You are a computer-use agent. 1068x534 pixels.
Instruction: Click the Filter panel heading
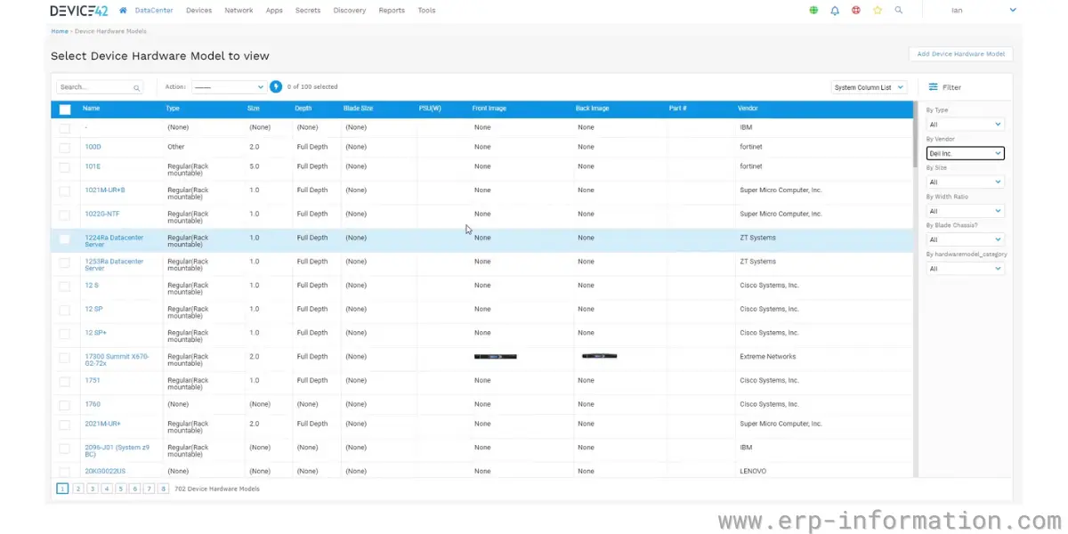951,87
